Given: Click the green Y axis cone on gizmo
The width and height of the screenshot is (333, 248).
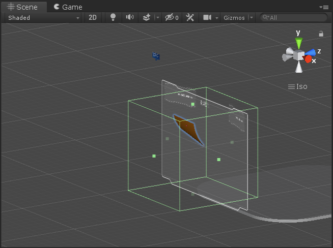Looking at the screenshot, I should click(298, 43).
